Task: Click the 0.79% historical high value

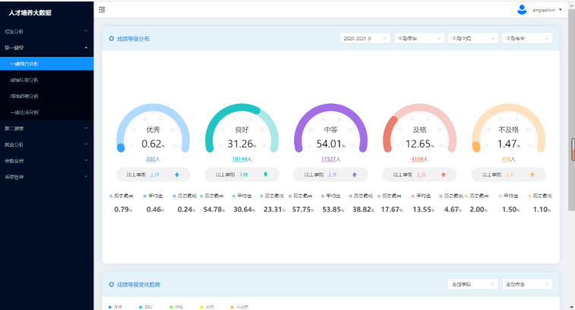Action: coord(123,209)
